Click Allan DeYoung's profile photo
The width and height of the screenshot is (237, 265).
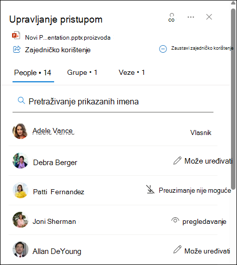(x=21, y=249)
